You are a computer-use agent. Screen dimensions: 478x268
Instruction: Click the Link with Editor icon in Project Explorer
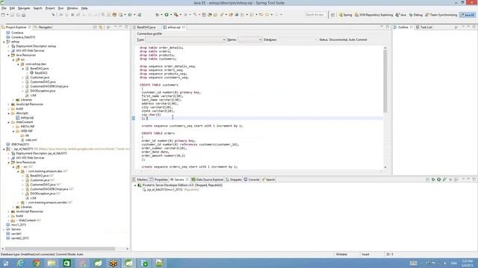pos(101,27)
